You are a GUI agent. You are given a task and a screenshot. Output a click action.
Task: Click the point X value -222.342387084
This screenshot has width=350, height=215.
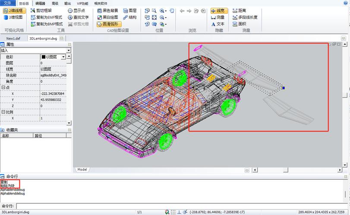click(x=53, y=94)
